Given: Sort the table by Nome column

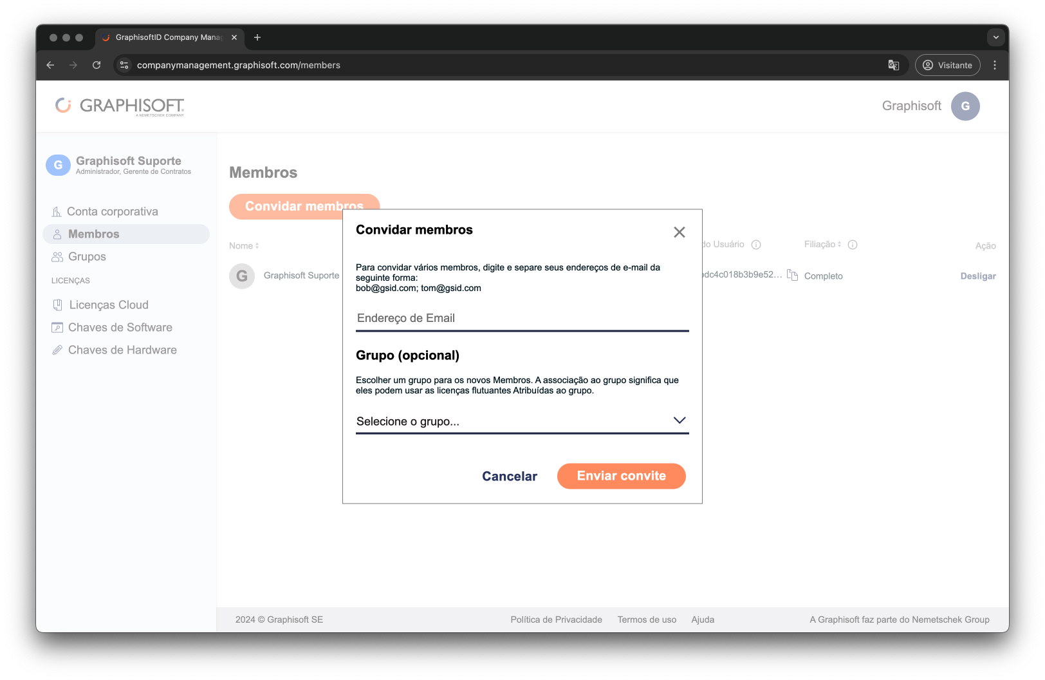Looking at the screenshot, I should click(x=244, y=246).
